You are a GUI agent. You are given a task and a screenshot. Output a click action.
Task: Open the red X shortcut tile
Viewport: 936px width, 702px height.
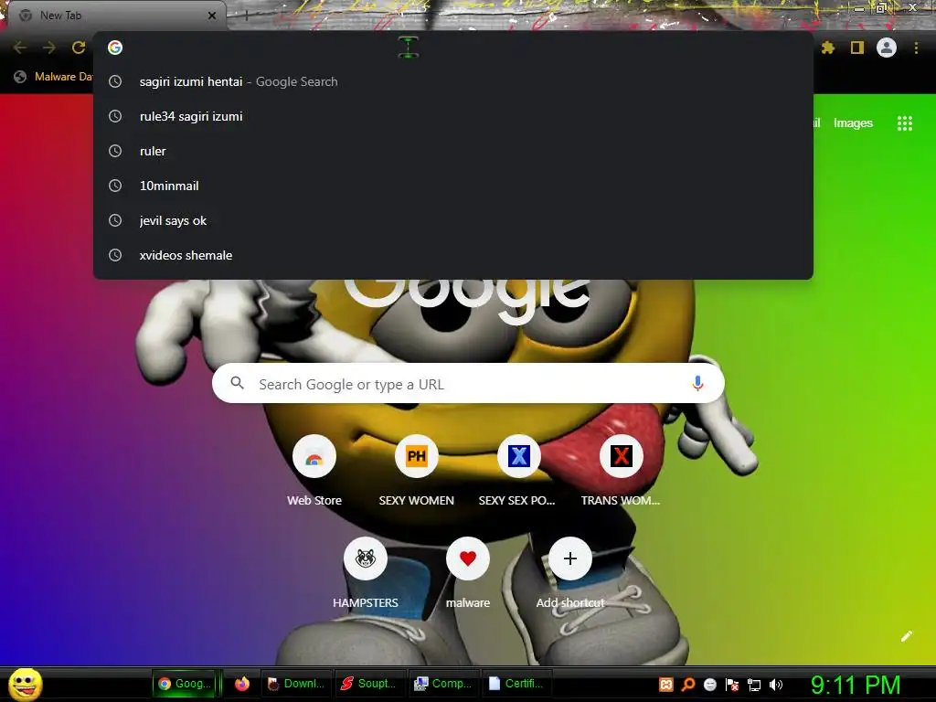click(x=622, y=457)
